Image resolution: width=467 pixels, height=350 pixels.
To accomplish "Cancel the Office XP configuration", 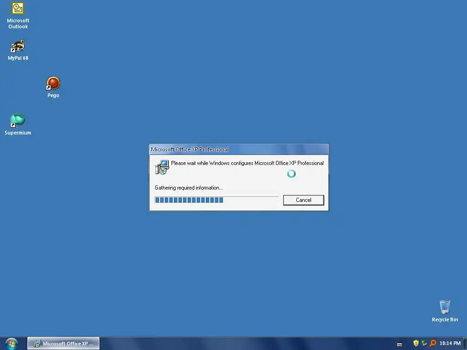I will point(303,200).
